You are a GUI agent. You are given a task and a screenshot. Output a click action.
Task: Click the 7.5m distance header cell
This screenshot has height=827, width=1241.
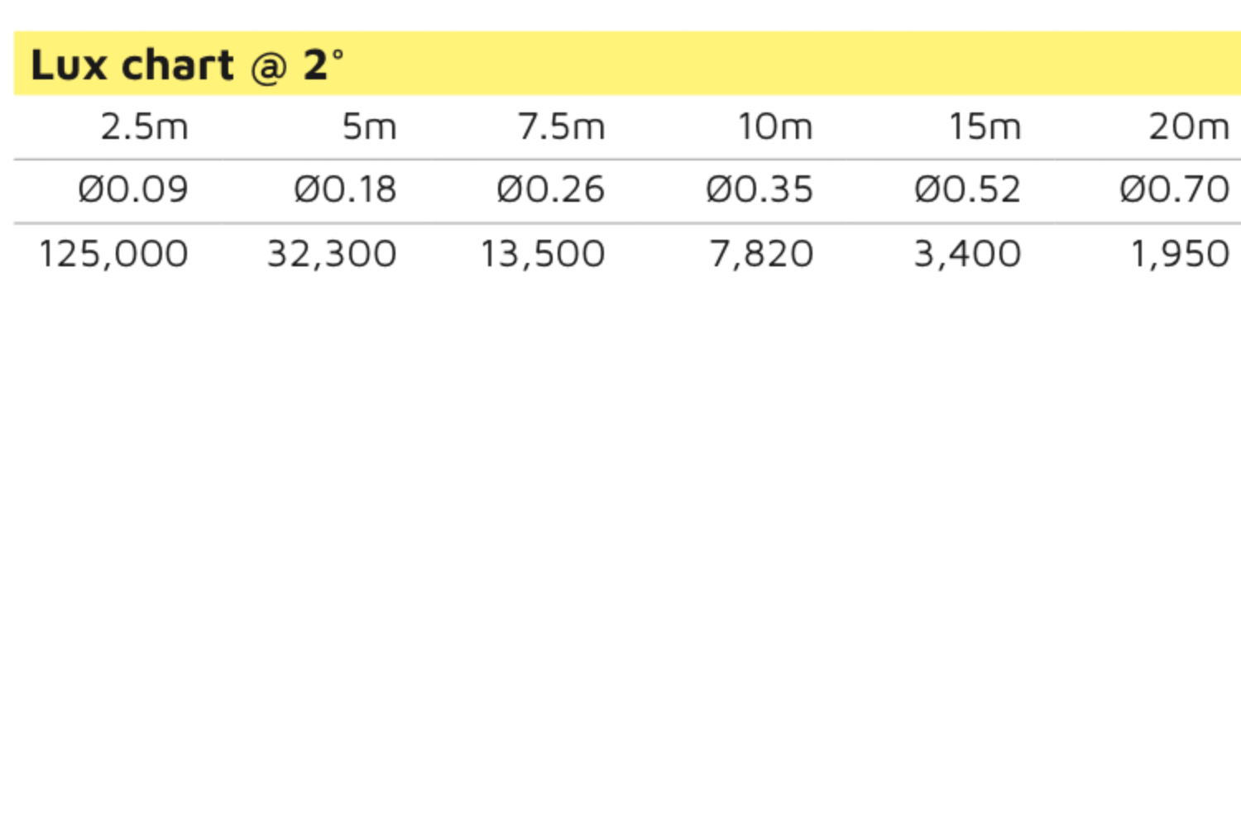coord(561,127)
